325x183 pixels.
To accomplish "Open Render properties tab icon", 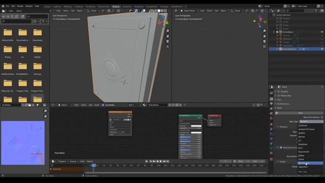I will [x=271, y=99].
